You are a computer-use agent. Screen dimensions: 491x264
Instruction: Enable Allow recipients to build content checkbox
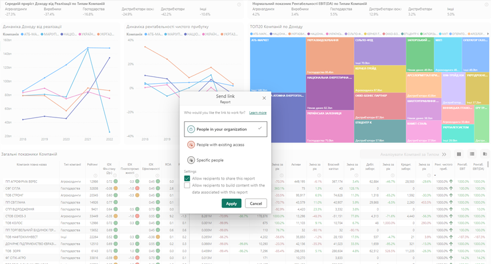tap(187, 185)
